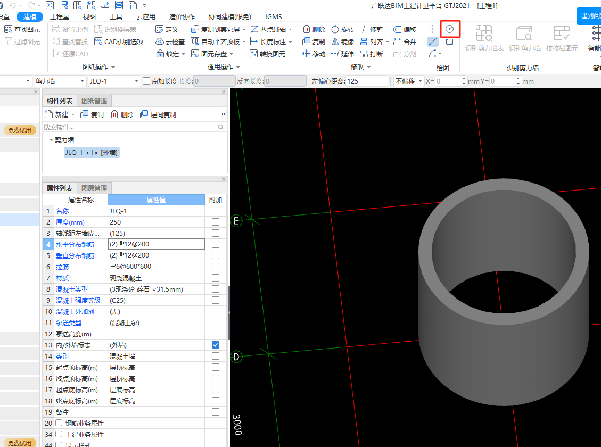Toggle 附加 checkbox for 拉筋 row

(216, 266)
